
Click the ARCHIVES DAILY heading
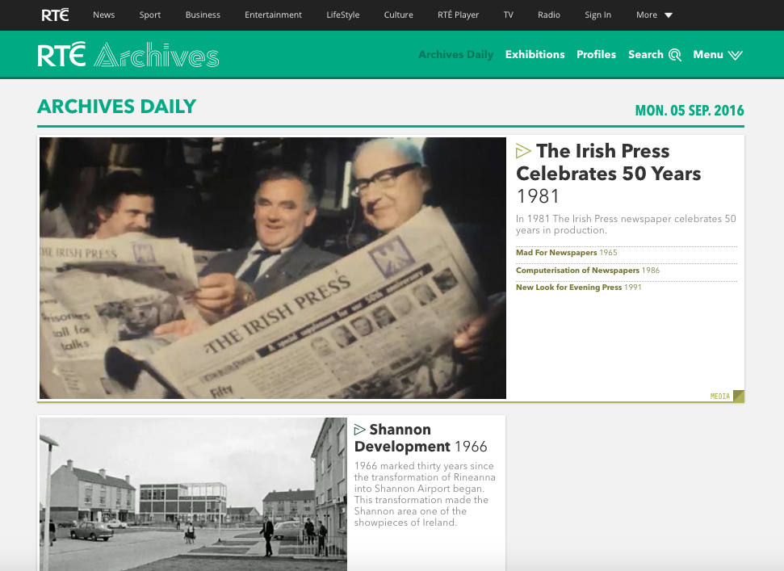pyautogui.click(x=116, y=107)
